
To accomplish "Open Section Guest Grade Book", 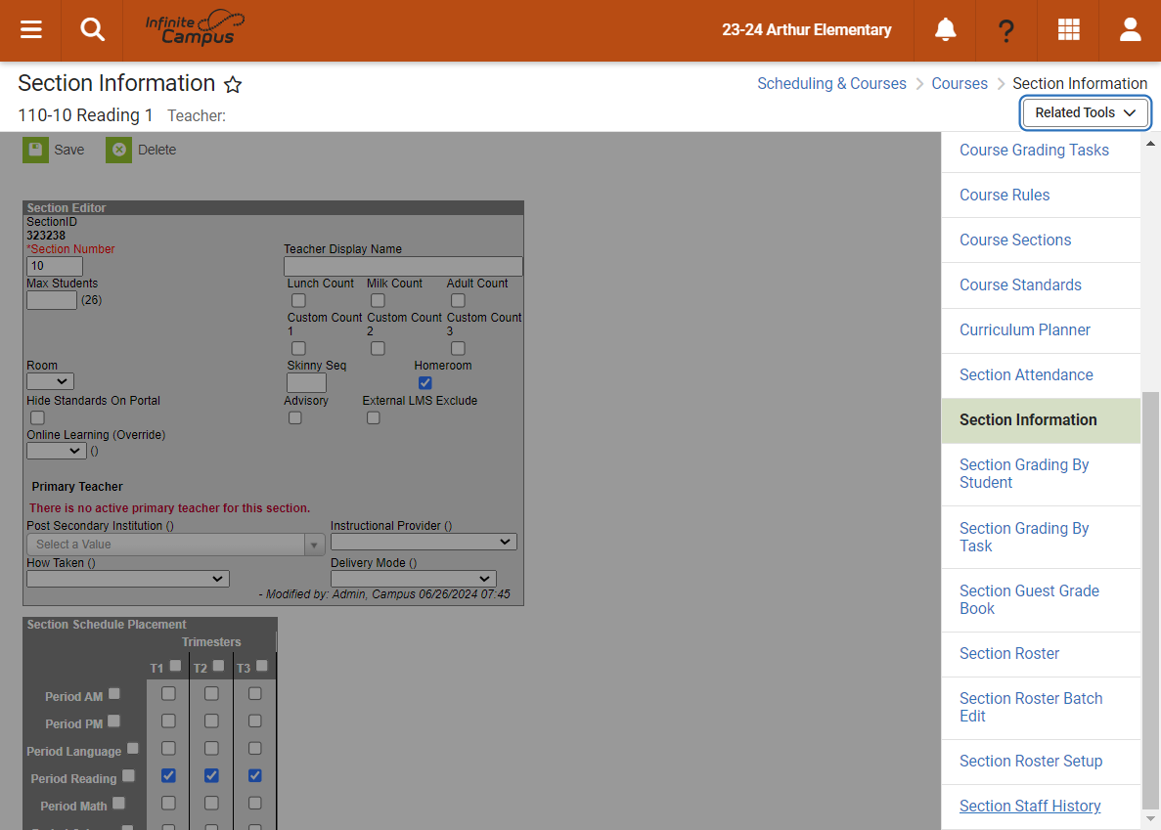I will pyautogui.click(x=1041, y=600).
